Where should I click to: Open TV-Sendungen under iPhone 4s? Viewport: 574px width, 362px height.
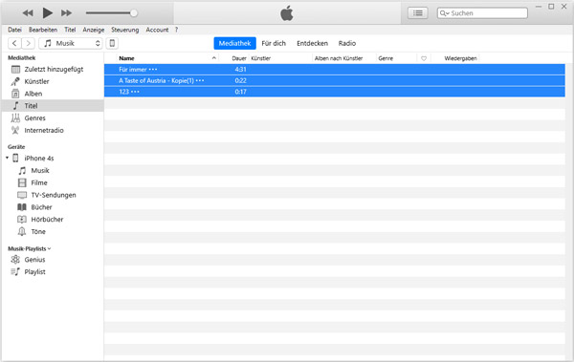[x=54, y=195]
